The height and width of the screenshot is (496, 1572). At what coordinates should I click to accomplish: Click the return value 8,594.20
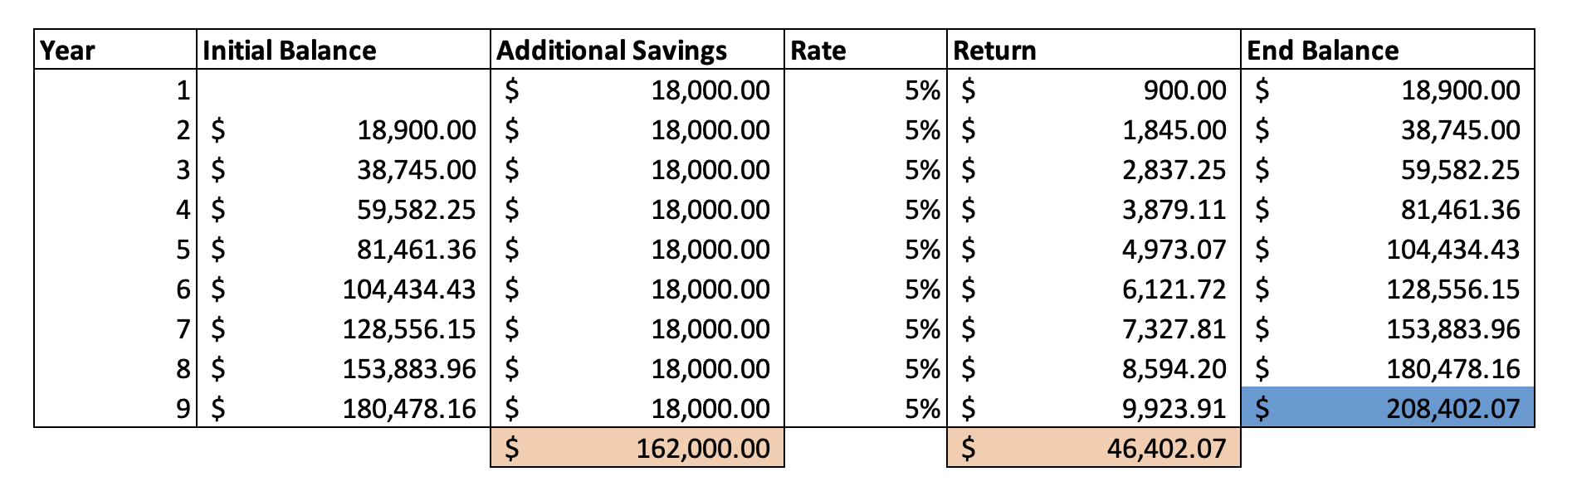(x=1094, y=368)
